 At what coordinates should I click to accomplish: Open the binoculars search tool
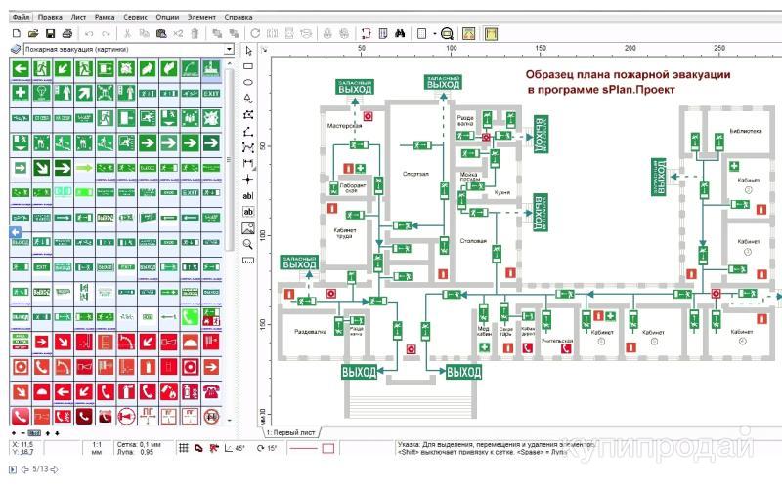click(x=399, y=33)
